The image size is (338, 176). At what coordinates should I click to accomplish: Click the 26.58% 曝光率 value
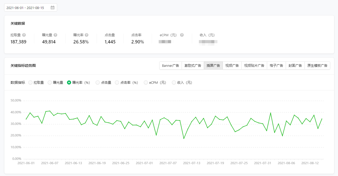81,42
